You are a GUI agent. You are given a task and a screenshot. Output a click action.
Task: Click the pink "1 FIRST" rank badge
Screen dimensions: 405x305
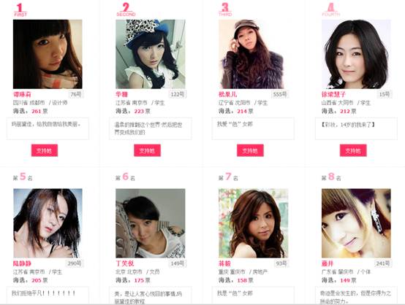pos(20,10)
